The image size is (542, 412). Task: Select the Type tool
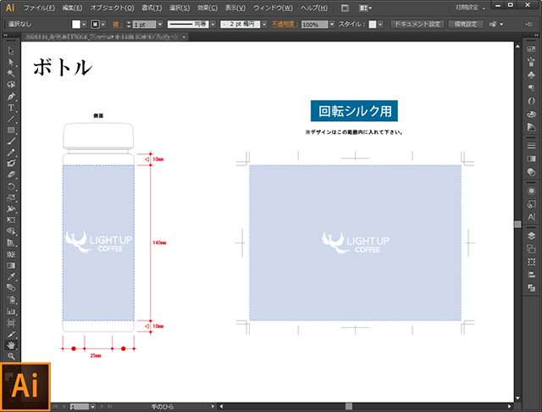[x=11, y=108]
